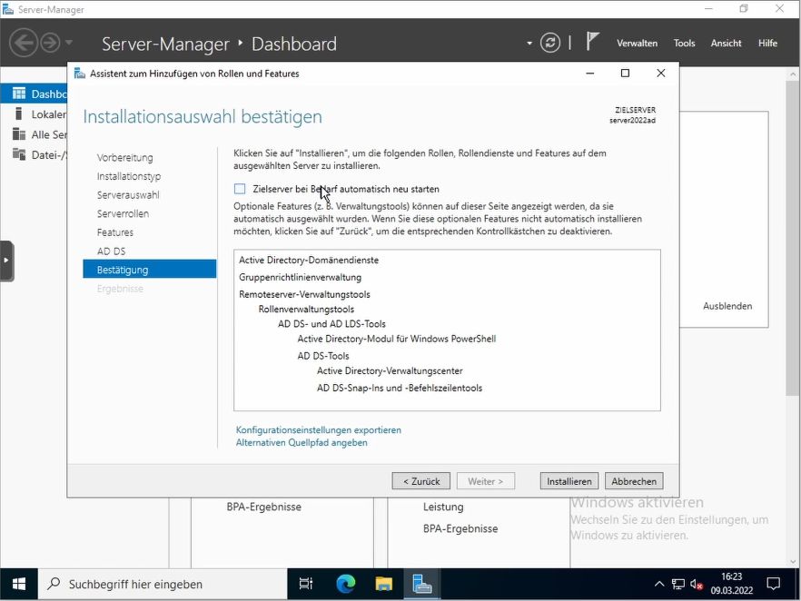Image resolution: width=801 pixels, height=601 pixels.
Task: Click the Zurück button
Action: pos(421,481)
